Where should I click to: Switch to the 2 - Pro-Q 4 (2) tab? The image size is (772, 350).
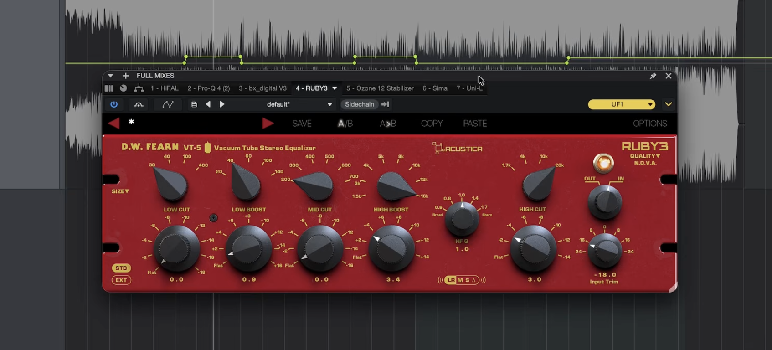coord(209,88)
